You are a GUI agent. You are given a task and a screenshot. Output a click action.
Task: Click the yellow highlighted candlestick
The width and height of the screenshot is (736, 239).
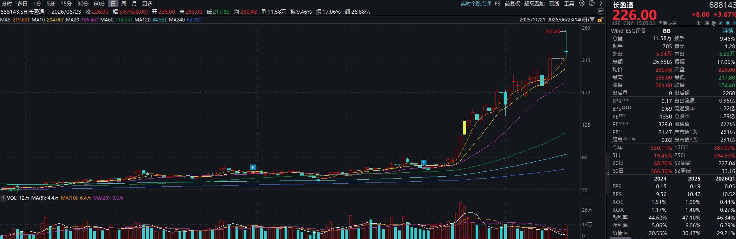point(464,128)
